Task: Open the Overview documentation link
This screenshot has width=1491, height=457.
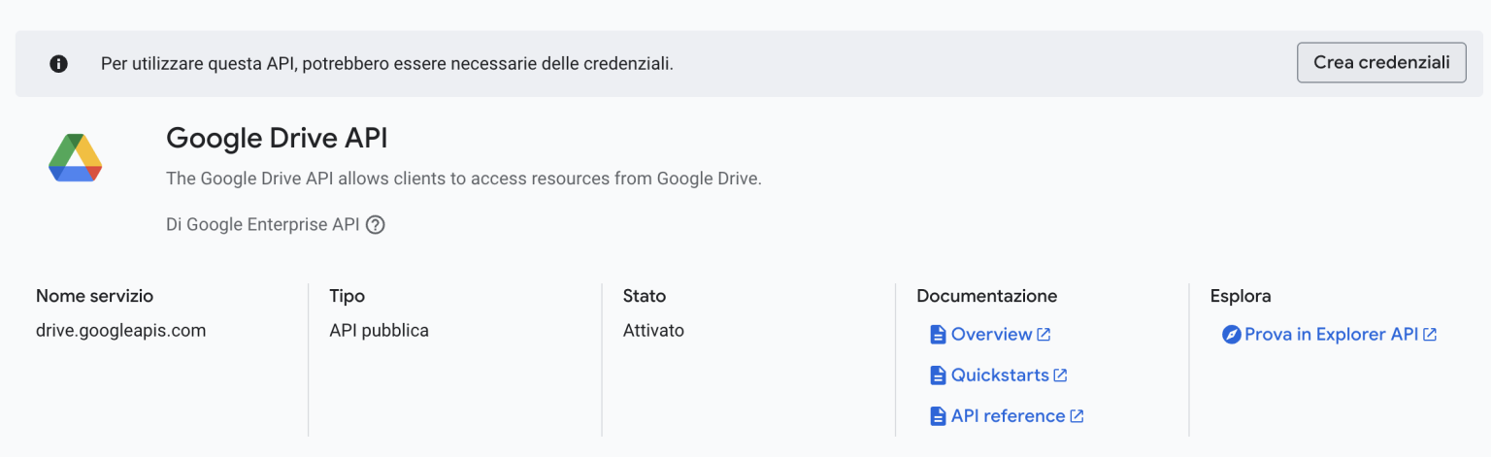Action: click(x=991, y=335)
